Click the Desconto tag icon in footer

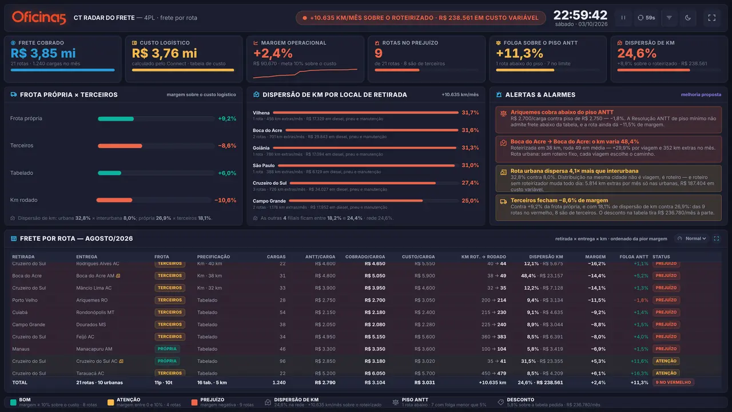501,402
